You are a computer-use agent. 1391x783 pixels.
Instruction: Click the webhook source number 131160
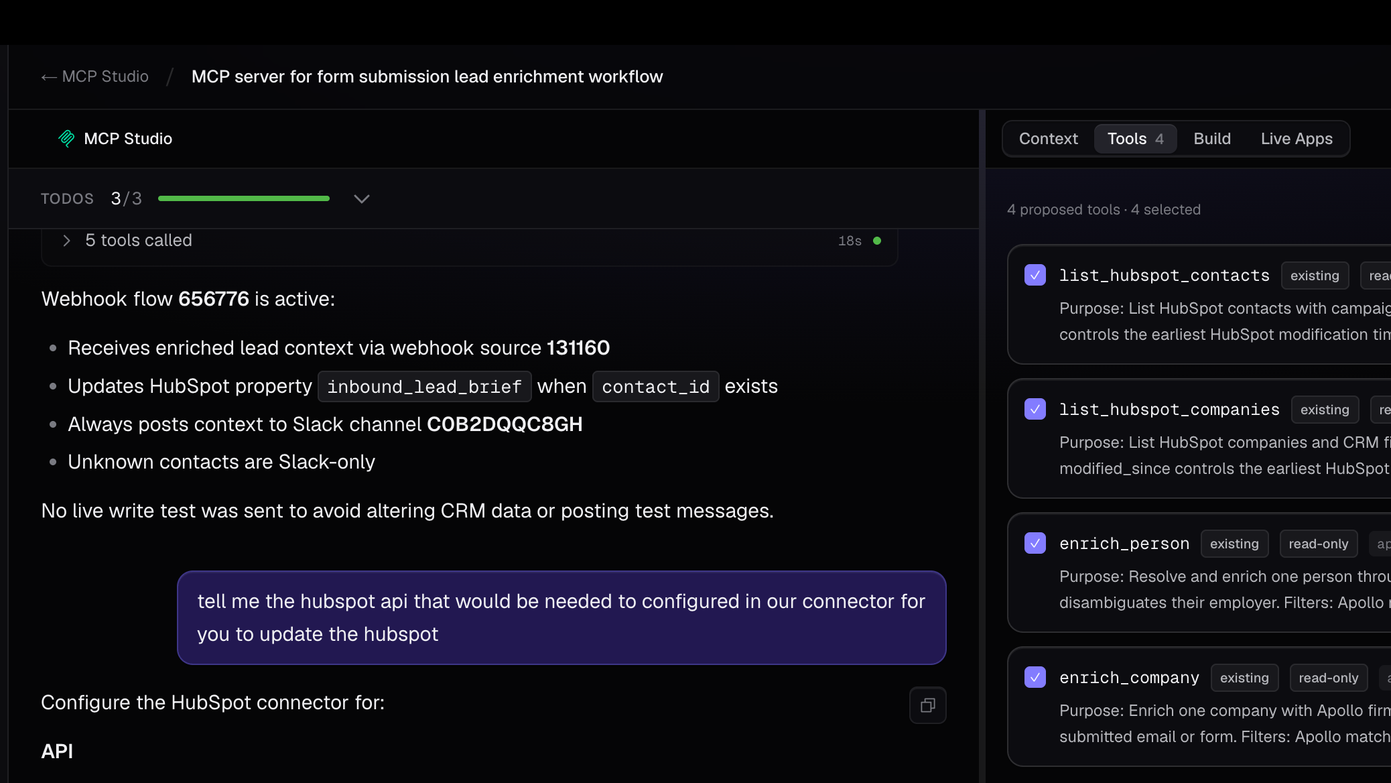pyautogui.click(x=578, y=348)
